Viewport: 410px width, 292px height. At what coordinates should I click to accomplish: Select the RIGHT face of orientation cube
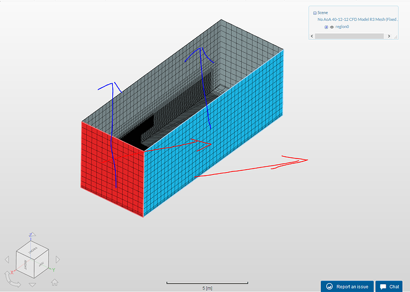(x=26, y=265)
